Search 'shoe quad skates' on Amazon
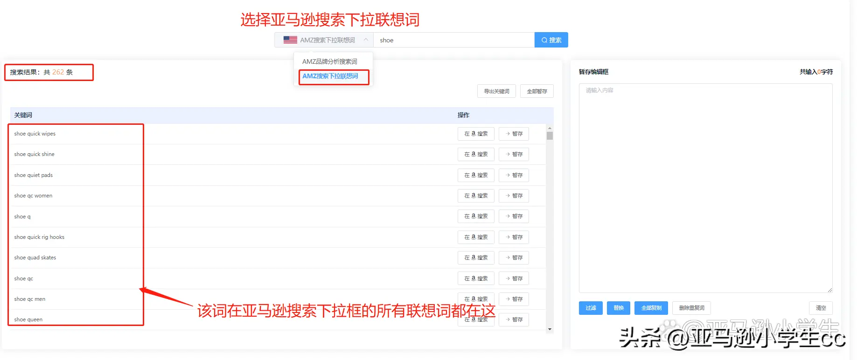Viewport: 857px width, 360px height. [x=476, y=258]
